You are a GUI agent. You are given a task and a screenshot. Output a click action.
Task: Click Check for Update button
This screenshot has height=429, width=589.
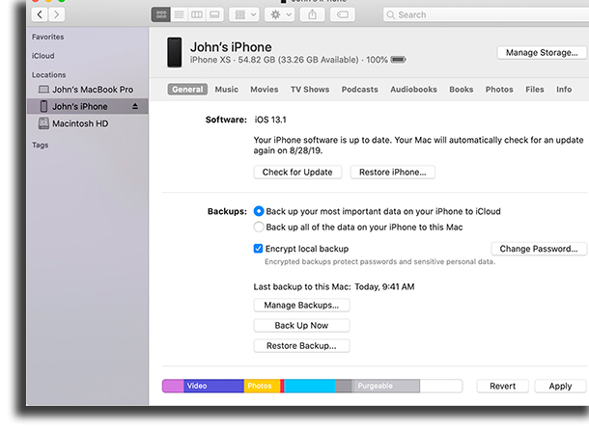[297, 173]
